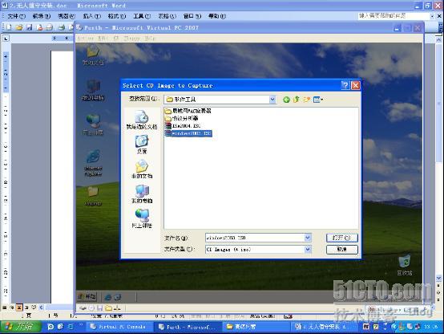
Task: Click guest Start button inside Virtual PC
Action: point(87,296)
